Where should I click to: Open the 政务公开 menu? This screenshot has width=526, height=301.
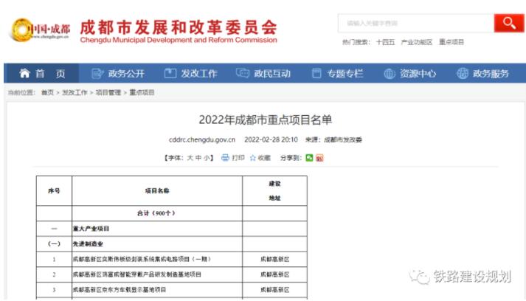[118, 74]
